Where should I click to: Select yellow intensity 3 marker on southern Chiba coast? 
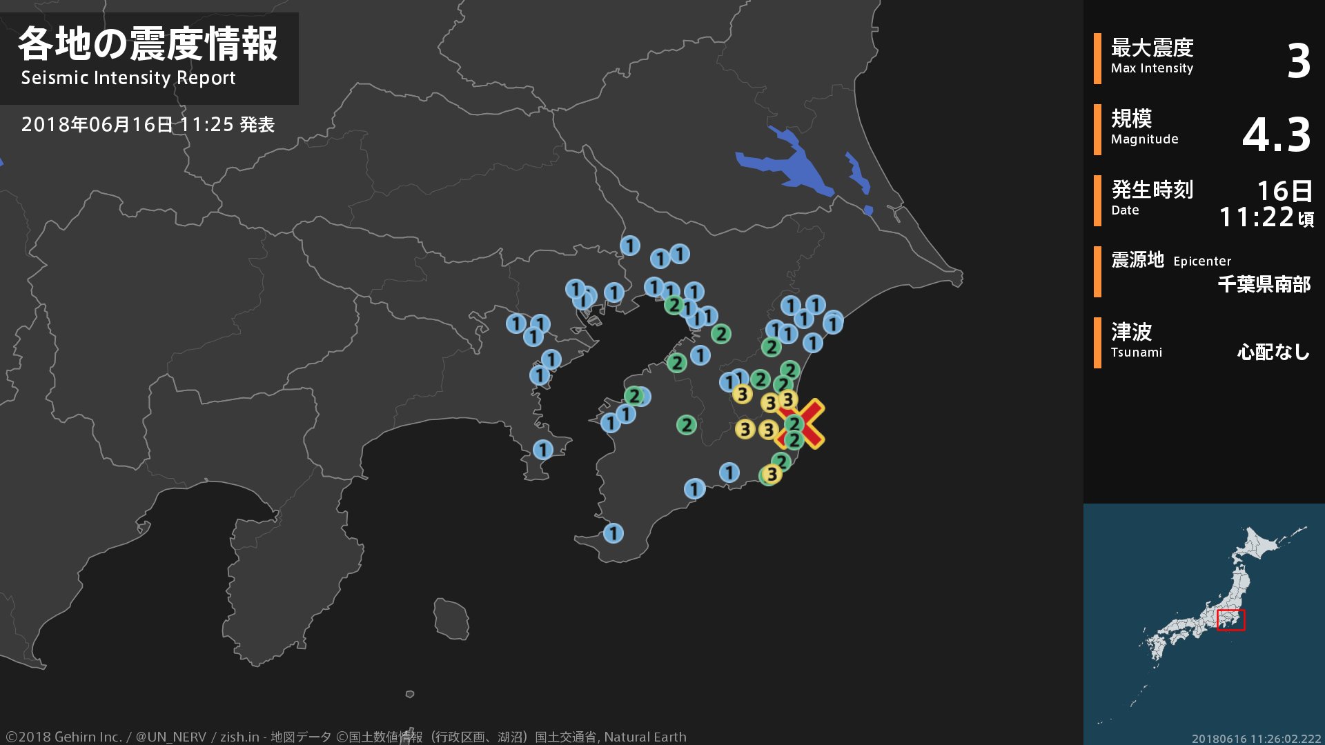click(772, 474)
